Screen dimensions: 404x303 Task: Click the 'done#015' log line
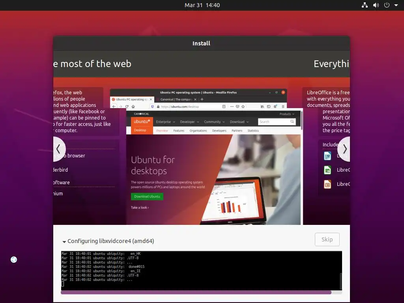[103, 267]
